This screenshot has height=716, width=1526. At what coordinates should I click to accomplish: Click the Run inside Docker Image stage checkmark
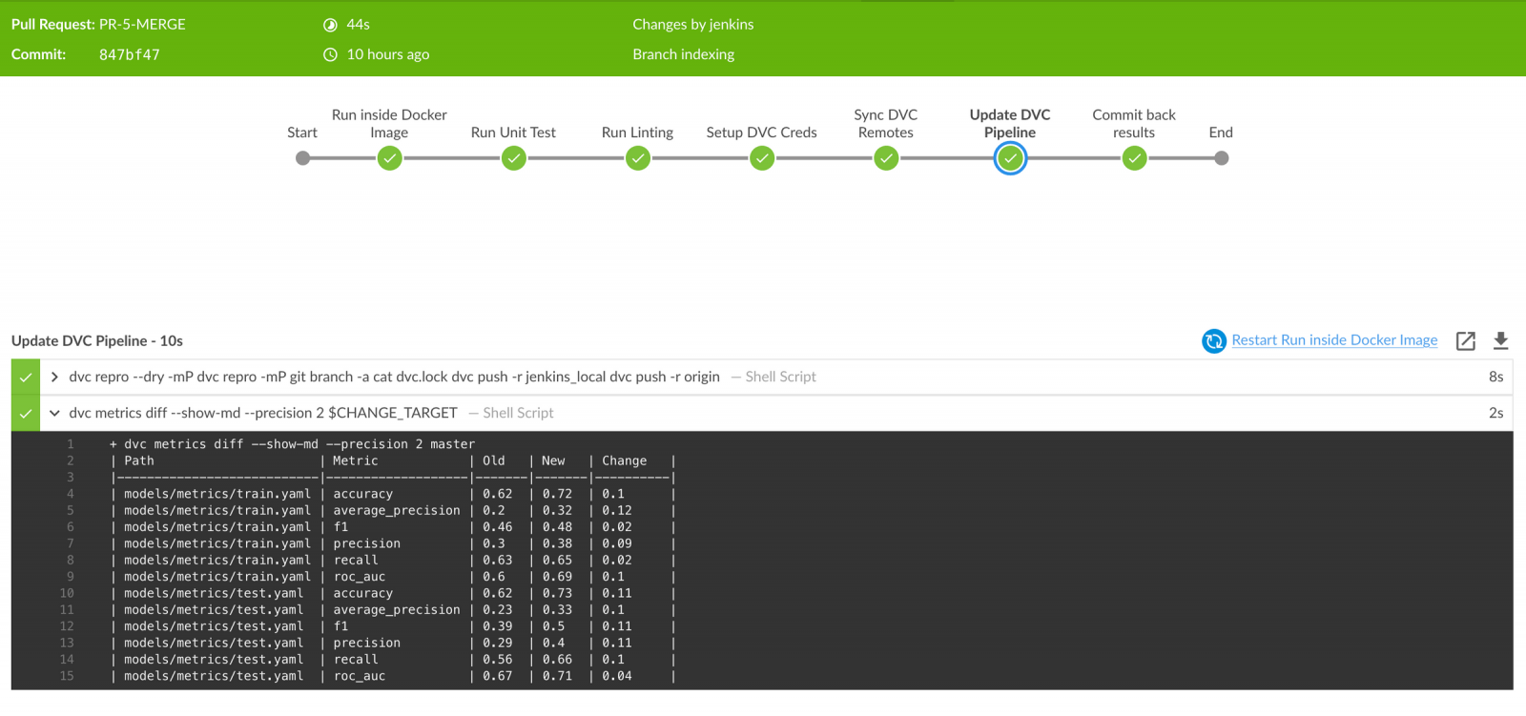coord(389,158)
